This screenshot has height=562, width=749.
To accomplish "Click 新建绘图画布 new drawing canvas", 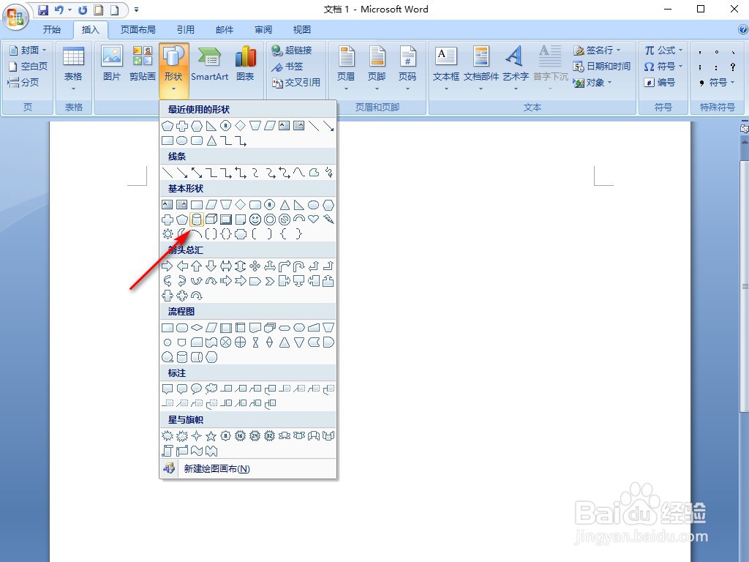I will pos(248,469).
